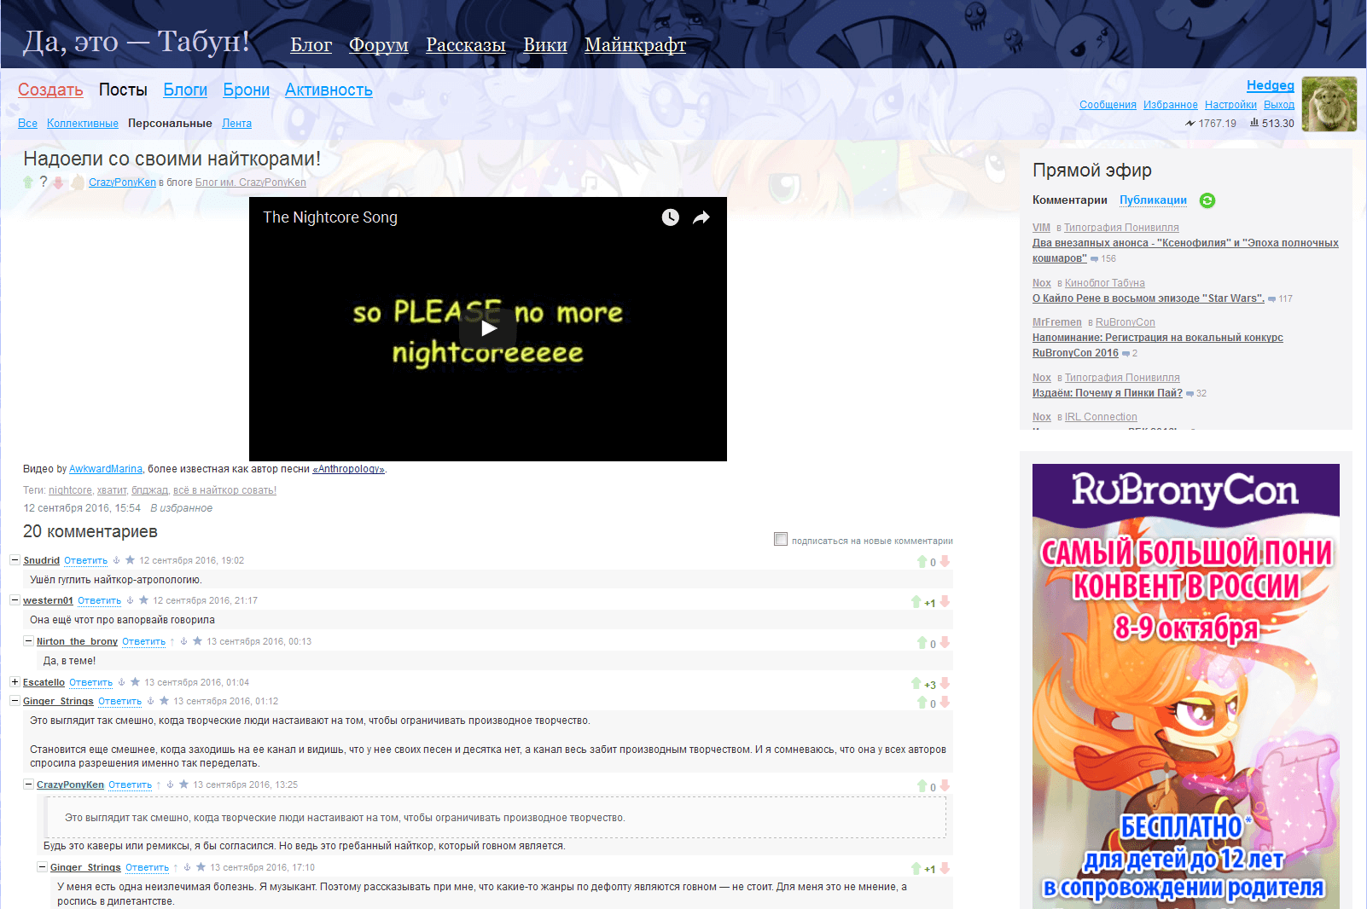Expand Escatello's collapsed comment
The width and height of the screenshot is (1367, 909).
(x=15, y=682)
